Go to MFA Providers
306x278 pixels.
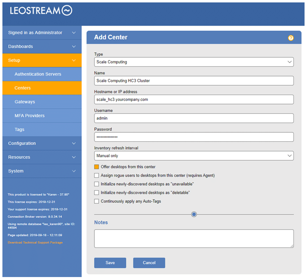42,116
